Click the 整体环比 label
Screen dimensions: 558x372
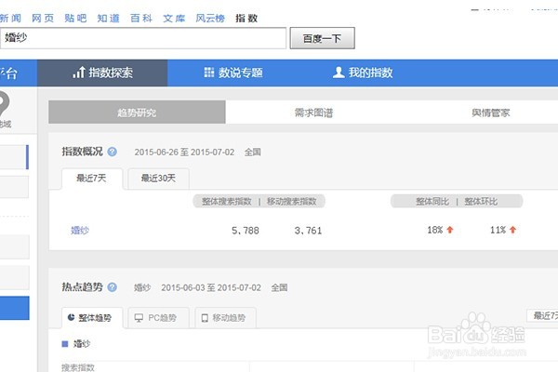click(481, 202)
